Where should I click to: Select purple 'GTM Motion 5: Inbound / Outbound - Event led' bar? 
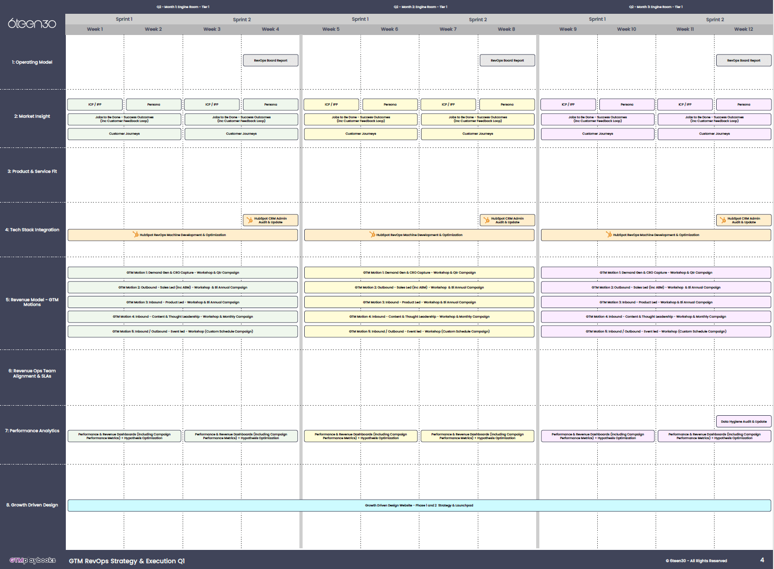pyautogui.click(x=656, y=331)
